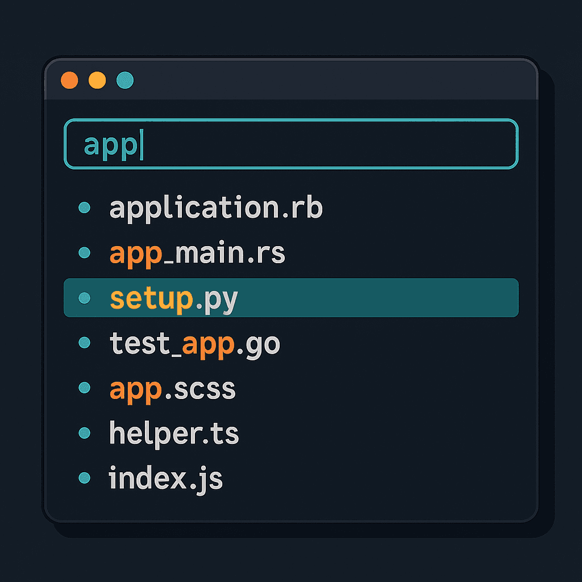This screenshot has height=582, width=582.
Task: Close the window with the orange-red button
Action: [x=69, y=80]
